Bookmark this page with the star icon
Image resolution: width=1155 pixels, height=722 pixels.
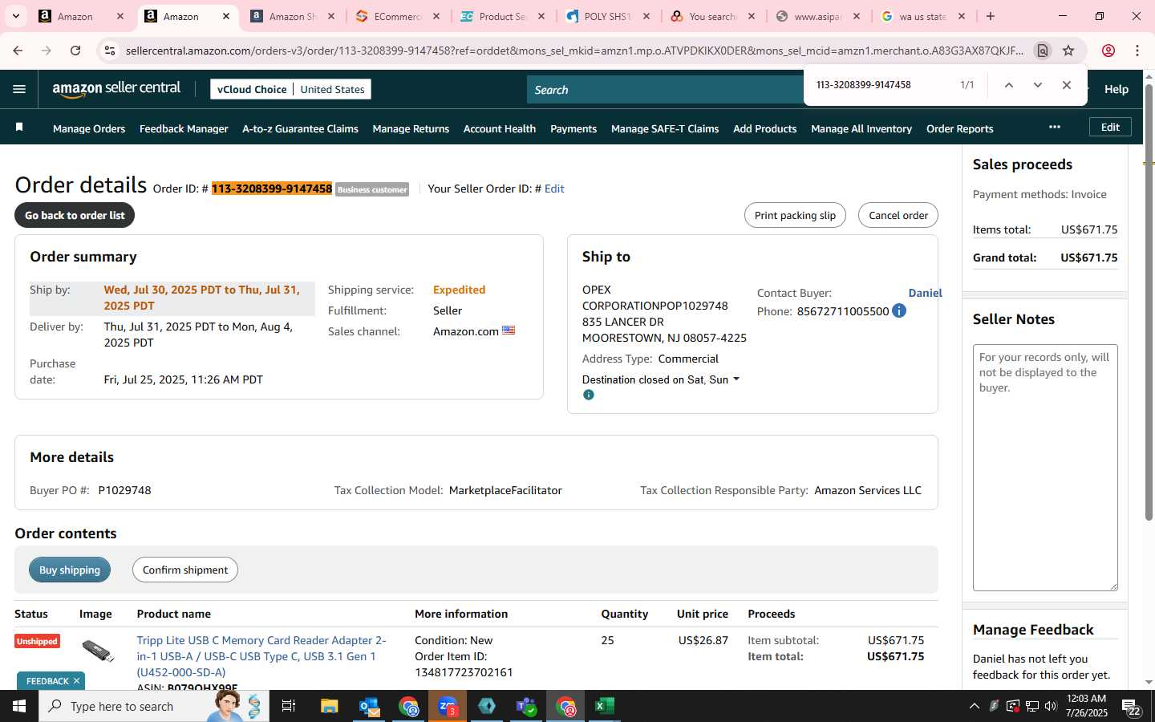point(1068,51)
